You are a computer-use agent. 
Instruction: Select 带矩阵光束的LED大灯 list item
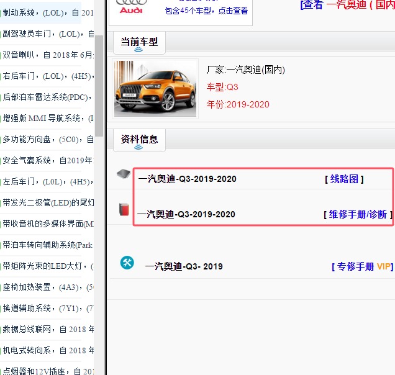(x=47, y=266)
